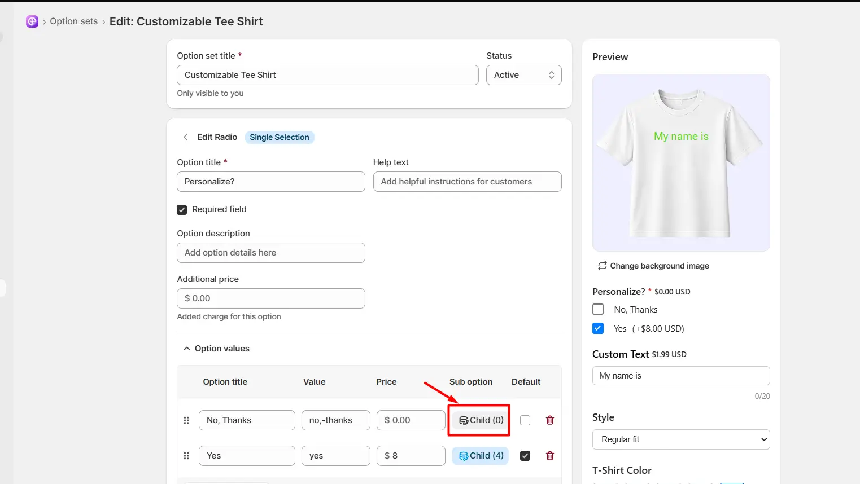This screenshot has height=484, width=860.
Task: Click the T-shirt preview image
Action: tap(681, 162)
